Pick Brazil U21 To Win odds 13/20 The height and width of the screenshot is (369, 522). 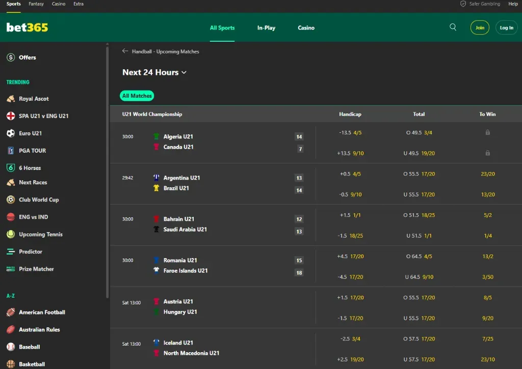(487, 194)
